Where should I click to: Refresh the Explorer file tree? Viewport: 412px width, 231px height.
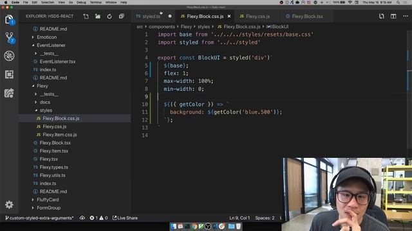point(109,16)
